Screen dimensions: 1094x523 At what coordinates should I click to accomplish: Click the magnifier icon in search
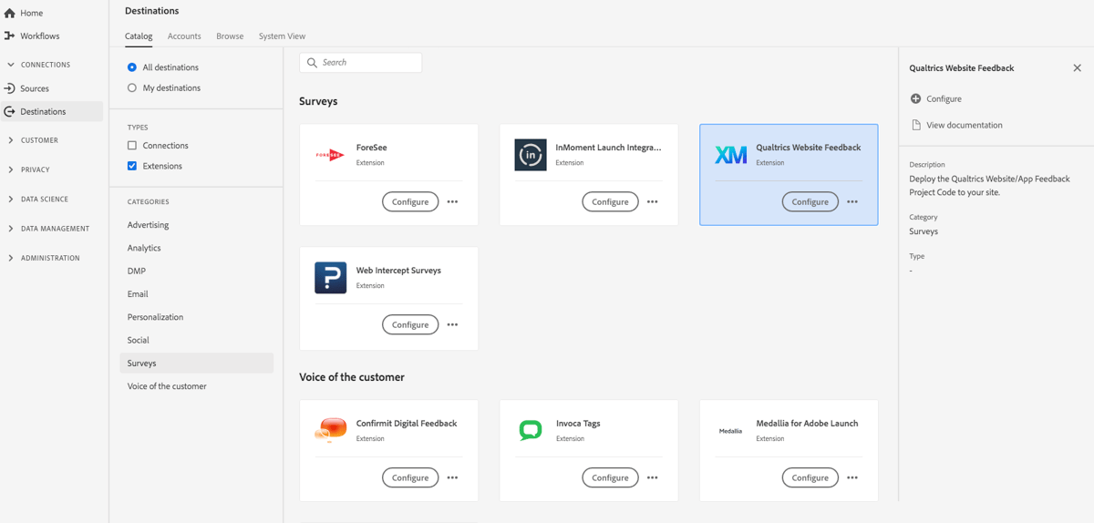click(x=312, y=63)
